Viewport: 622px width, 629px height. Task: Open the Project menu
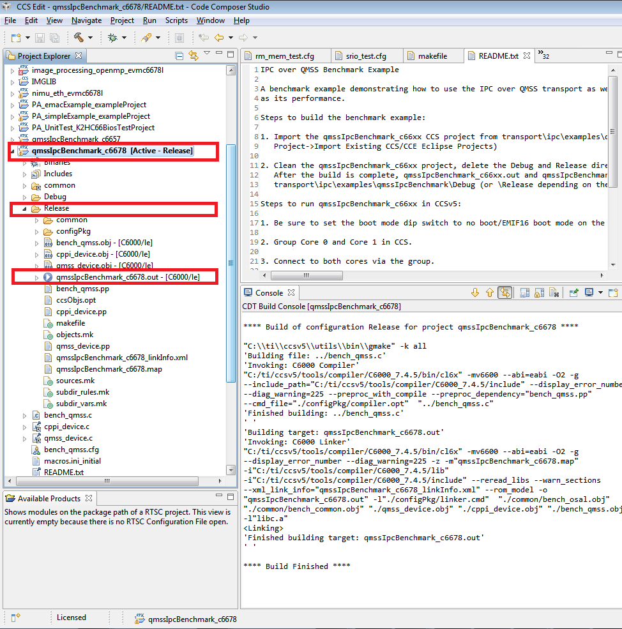122,20
